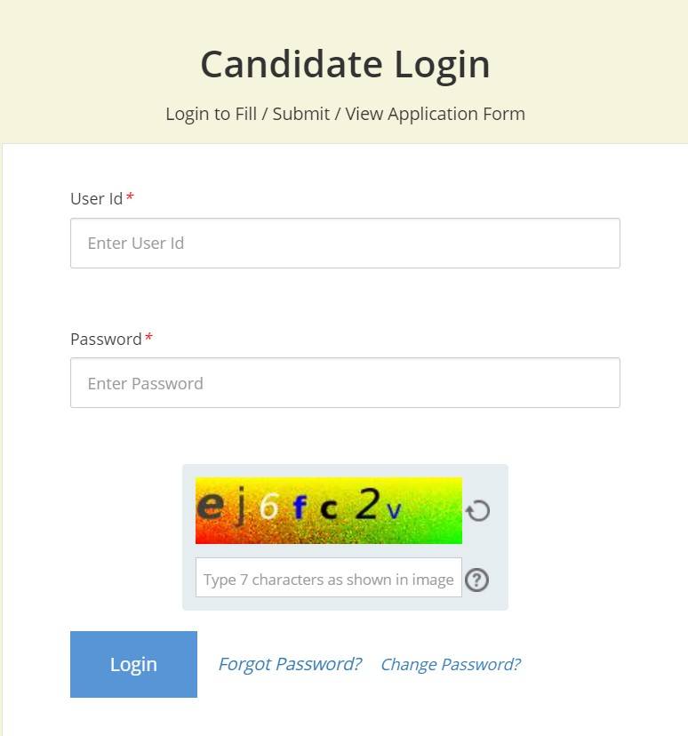
Task: Click the Login to Fill subtitle text
Action: pos(211,114)
